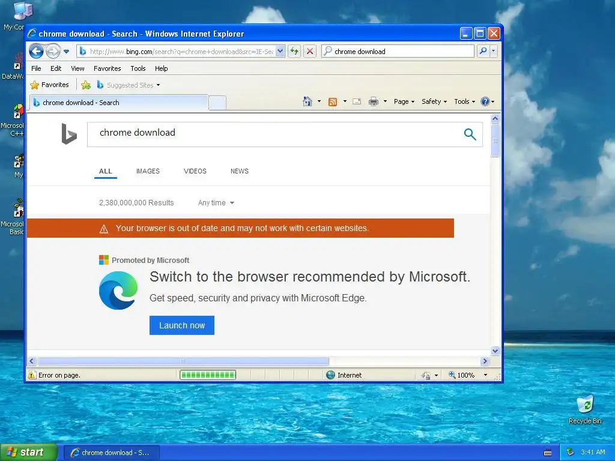Open the File menu
The width and height of the screenshot is (615, 461).
click(x=36, y=68)
